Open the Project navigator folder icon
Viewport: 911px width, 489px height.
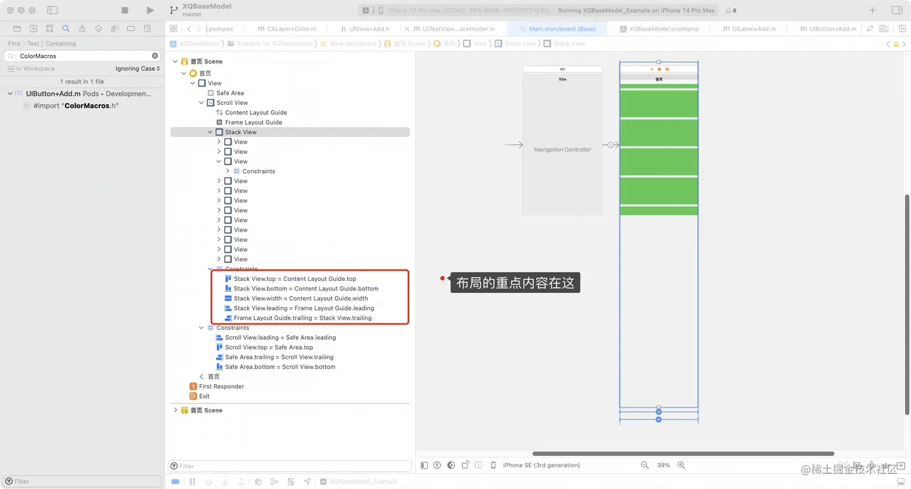pyautogui.click(x=17, y=28)
